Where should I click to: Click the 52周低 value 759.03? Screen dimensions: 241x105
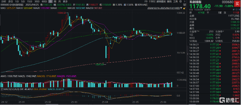coord(236,41)
